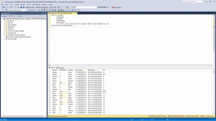Select the RN cell showing 10

click(104, 91)
